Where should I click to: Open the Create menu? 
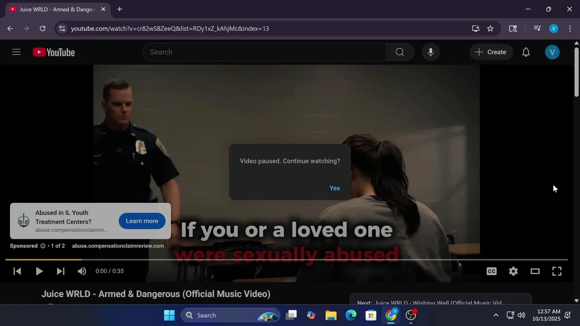pyautogui.click(x=491, y=52)
